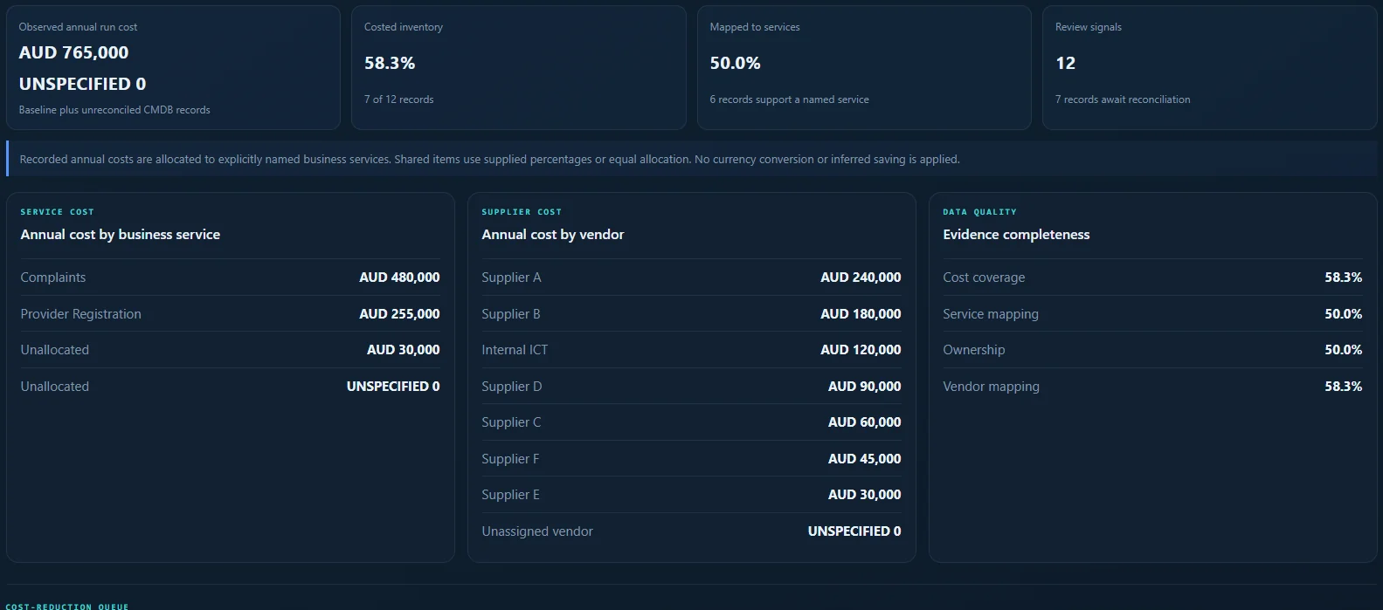Click the UNSPECIFIED 0 value in Observed annual run cost card
This screenshot has width=1383, height=610.
(x=82, y=84)
